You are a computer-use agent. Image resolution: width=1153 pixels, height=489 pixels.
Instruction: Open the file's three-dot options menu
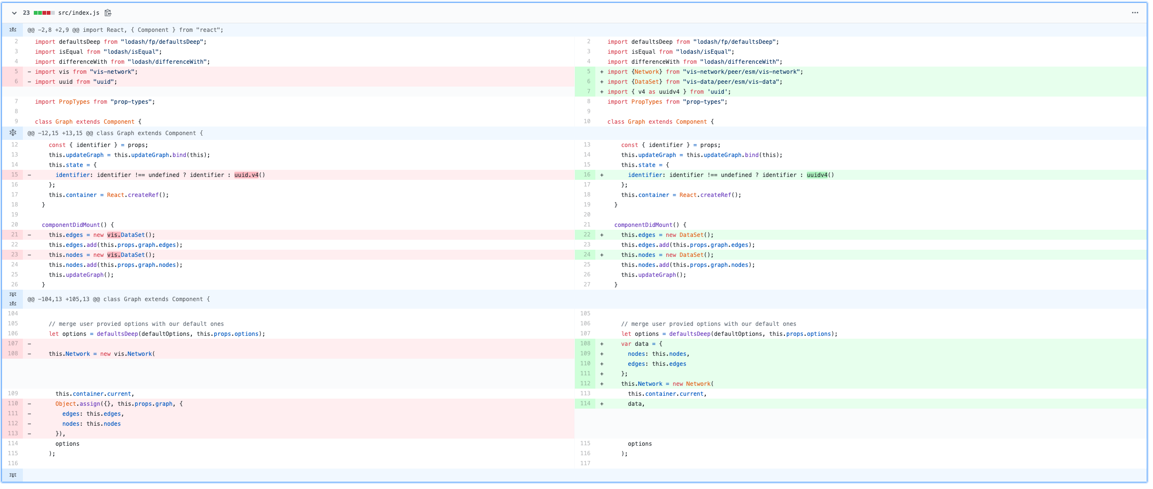[1135, 13]
